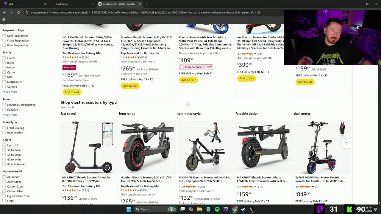Open rating dropdown on VOLPAM scooter
Image resolution: width=381 pixels, height=214 pixels.
(80, 57)
